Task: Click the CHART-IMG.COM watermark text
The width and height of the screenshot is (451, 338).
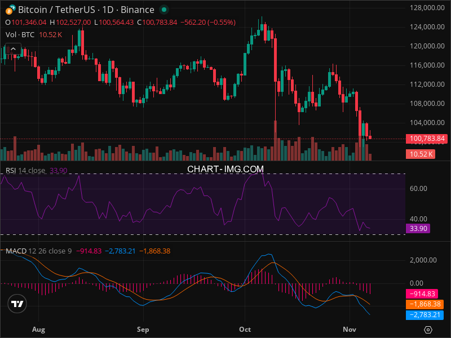Action: (225, 168)
